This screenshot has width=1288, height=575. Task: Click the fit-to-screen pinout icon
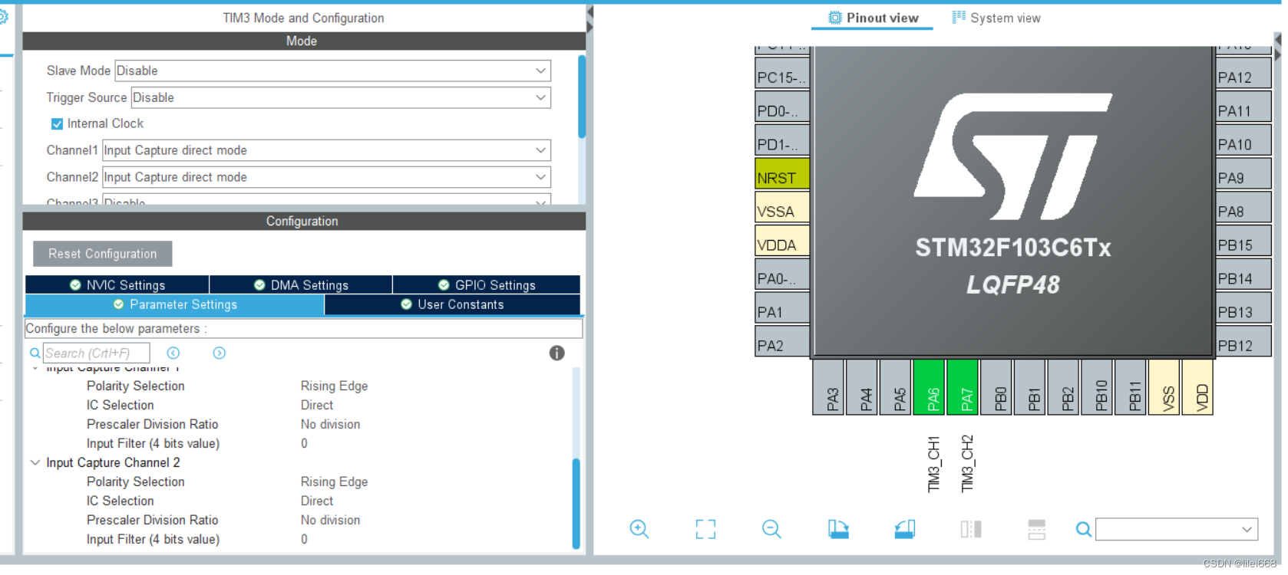point(705,529)
